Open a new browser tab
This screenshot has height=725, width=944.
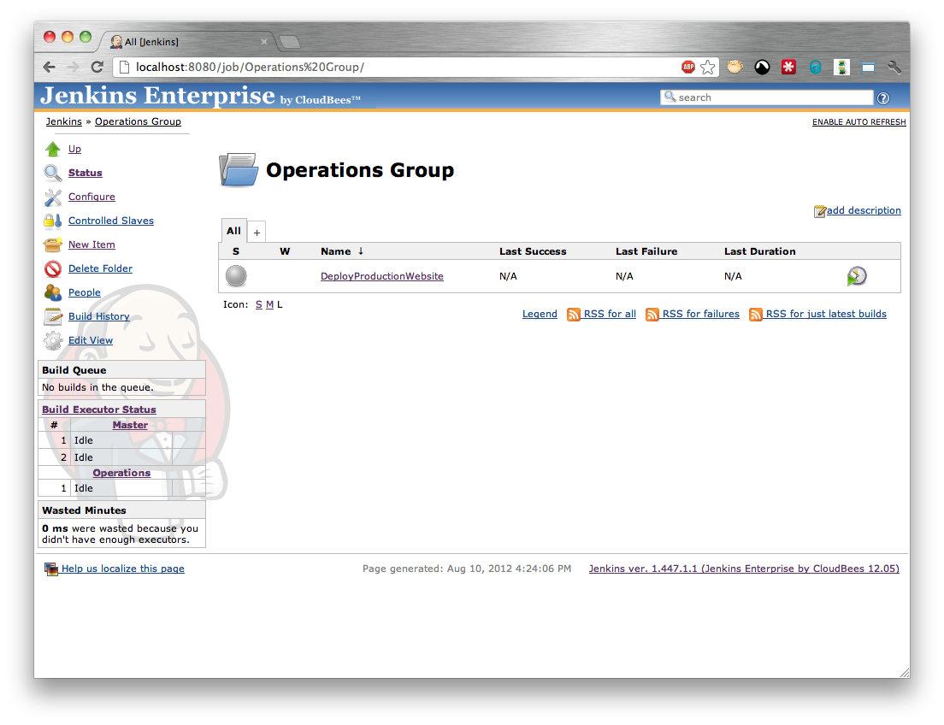pyautogui.click(x=290, y=42)
